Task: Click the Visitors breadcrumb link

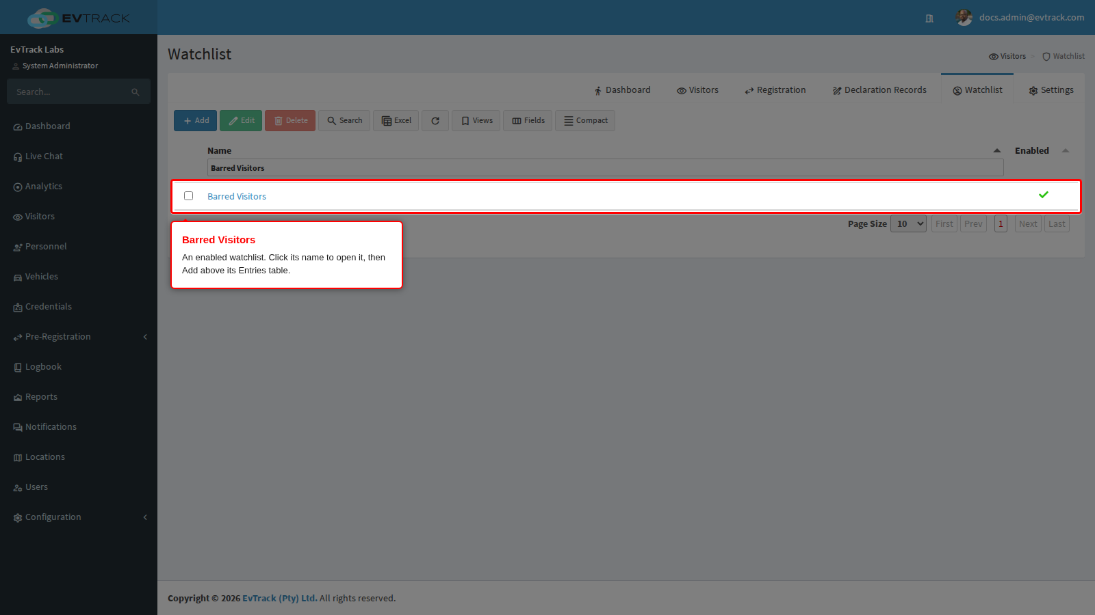Action: tap(1007, 57)
